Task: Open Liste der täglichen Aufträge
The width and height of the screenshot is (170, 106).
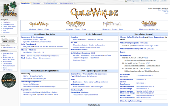Action: [131, 101]
